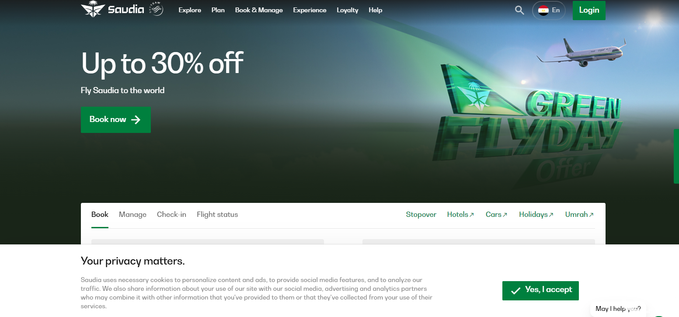Click external link arrow next to Hotels
The width and height of the screenshot is (679, 317).
pyautogui.click(x=472, y=215)
